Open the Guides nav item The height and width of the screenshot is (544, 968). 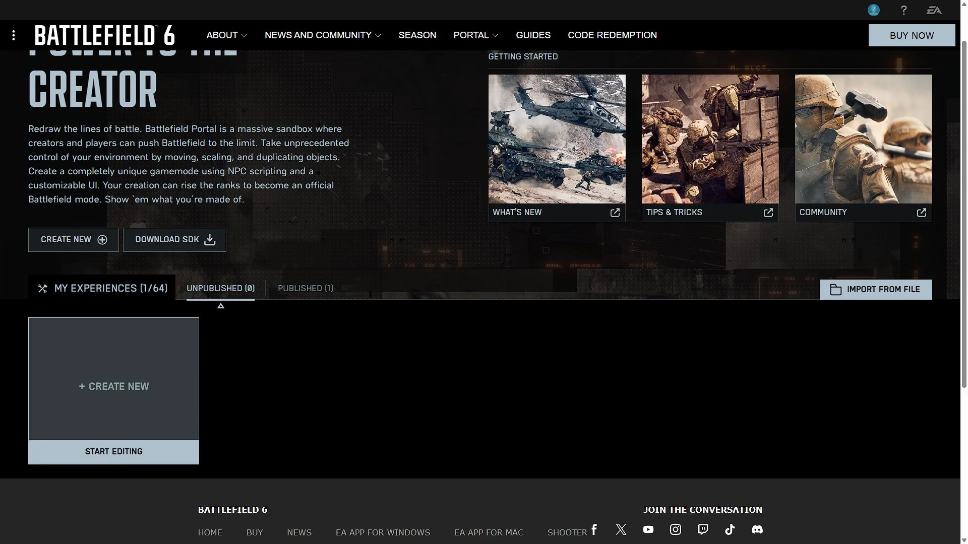[533, 35]
